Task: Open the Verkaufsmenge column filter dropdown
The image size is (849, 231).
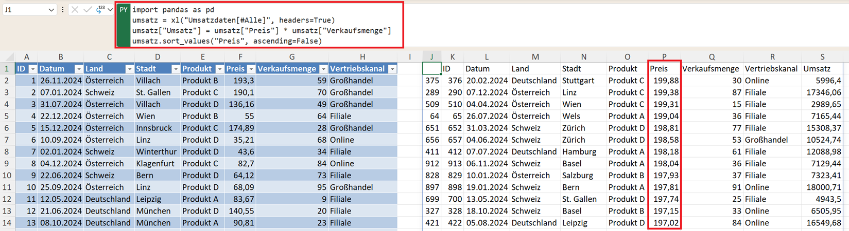Action: click(x=323, y=69)
